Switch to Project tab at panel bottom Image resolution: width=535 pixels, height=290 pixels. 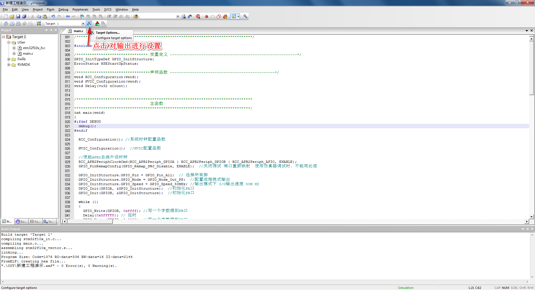[7, 222]
